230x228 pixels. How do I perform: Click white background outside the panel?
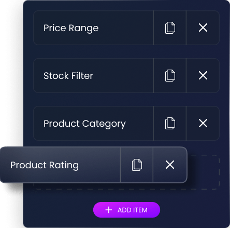coord(11,69)
